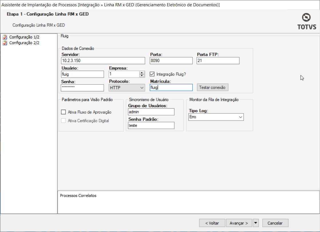Focus the Porta FTP input field
Image resolution: width=320 pixels, height=232 pixels.
[x=218, y=61]
